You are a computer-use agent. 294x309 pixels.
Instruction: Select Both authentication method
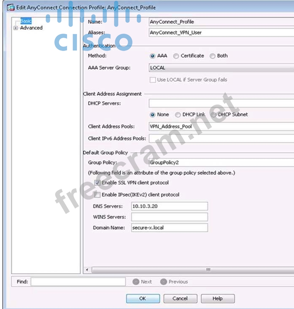tap(212, 56)
